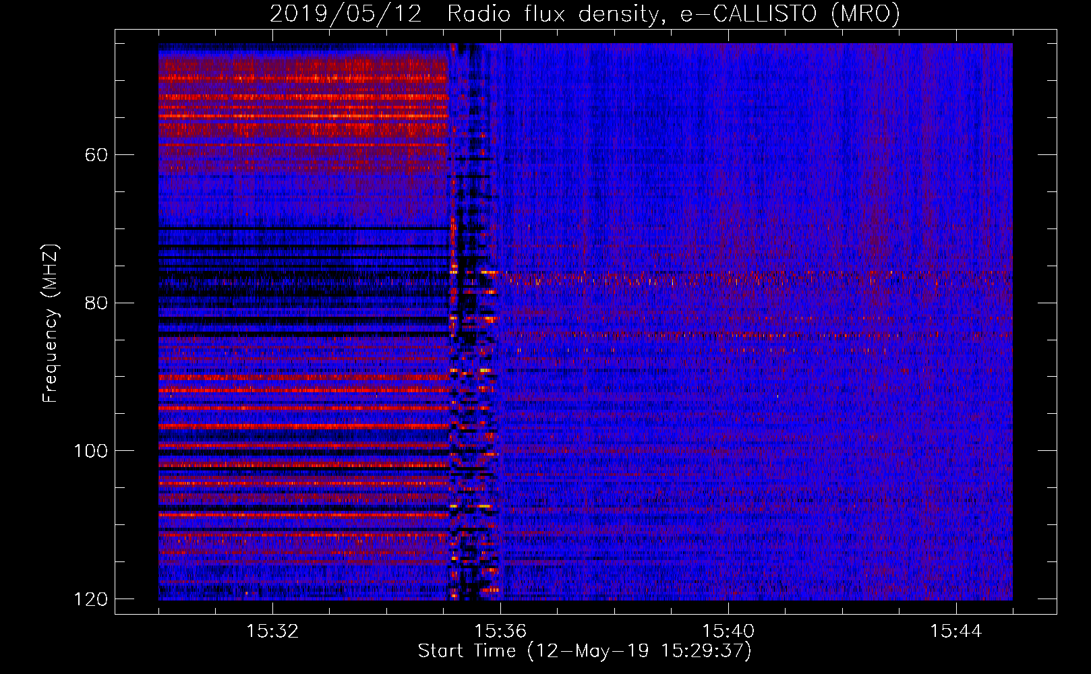Click the 120 frequency tick label
This screenshot has width=1091, height=674.
click(91, 599)
